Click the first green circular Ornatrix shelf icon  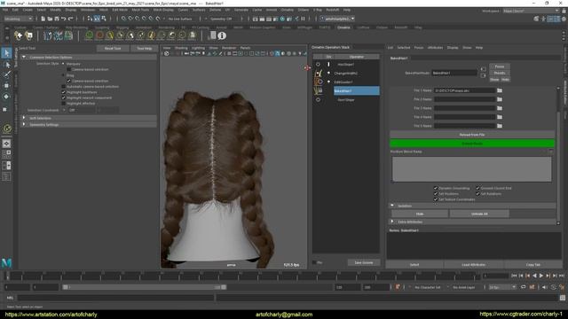(89, 35)
